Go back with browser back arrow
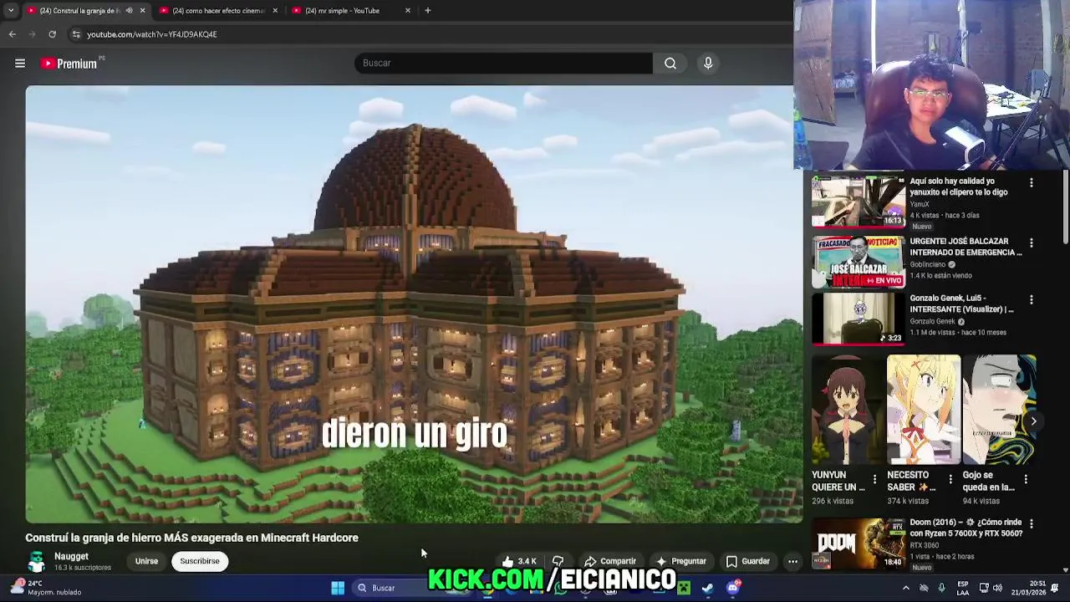The image size is (1070, 602). pyautogui.click(x=13, y=34)
